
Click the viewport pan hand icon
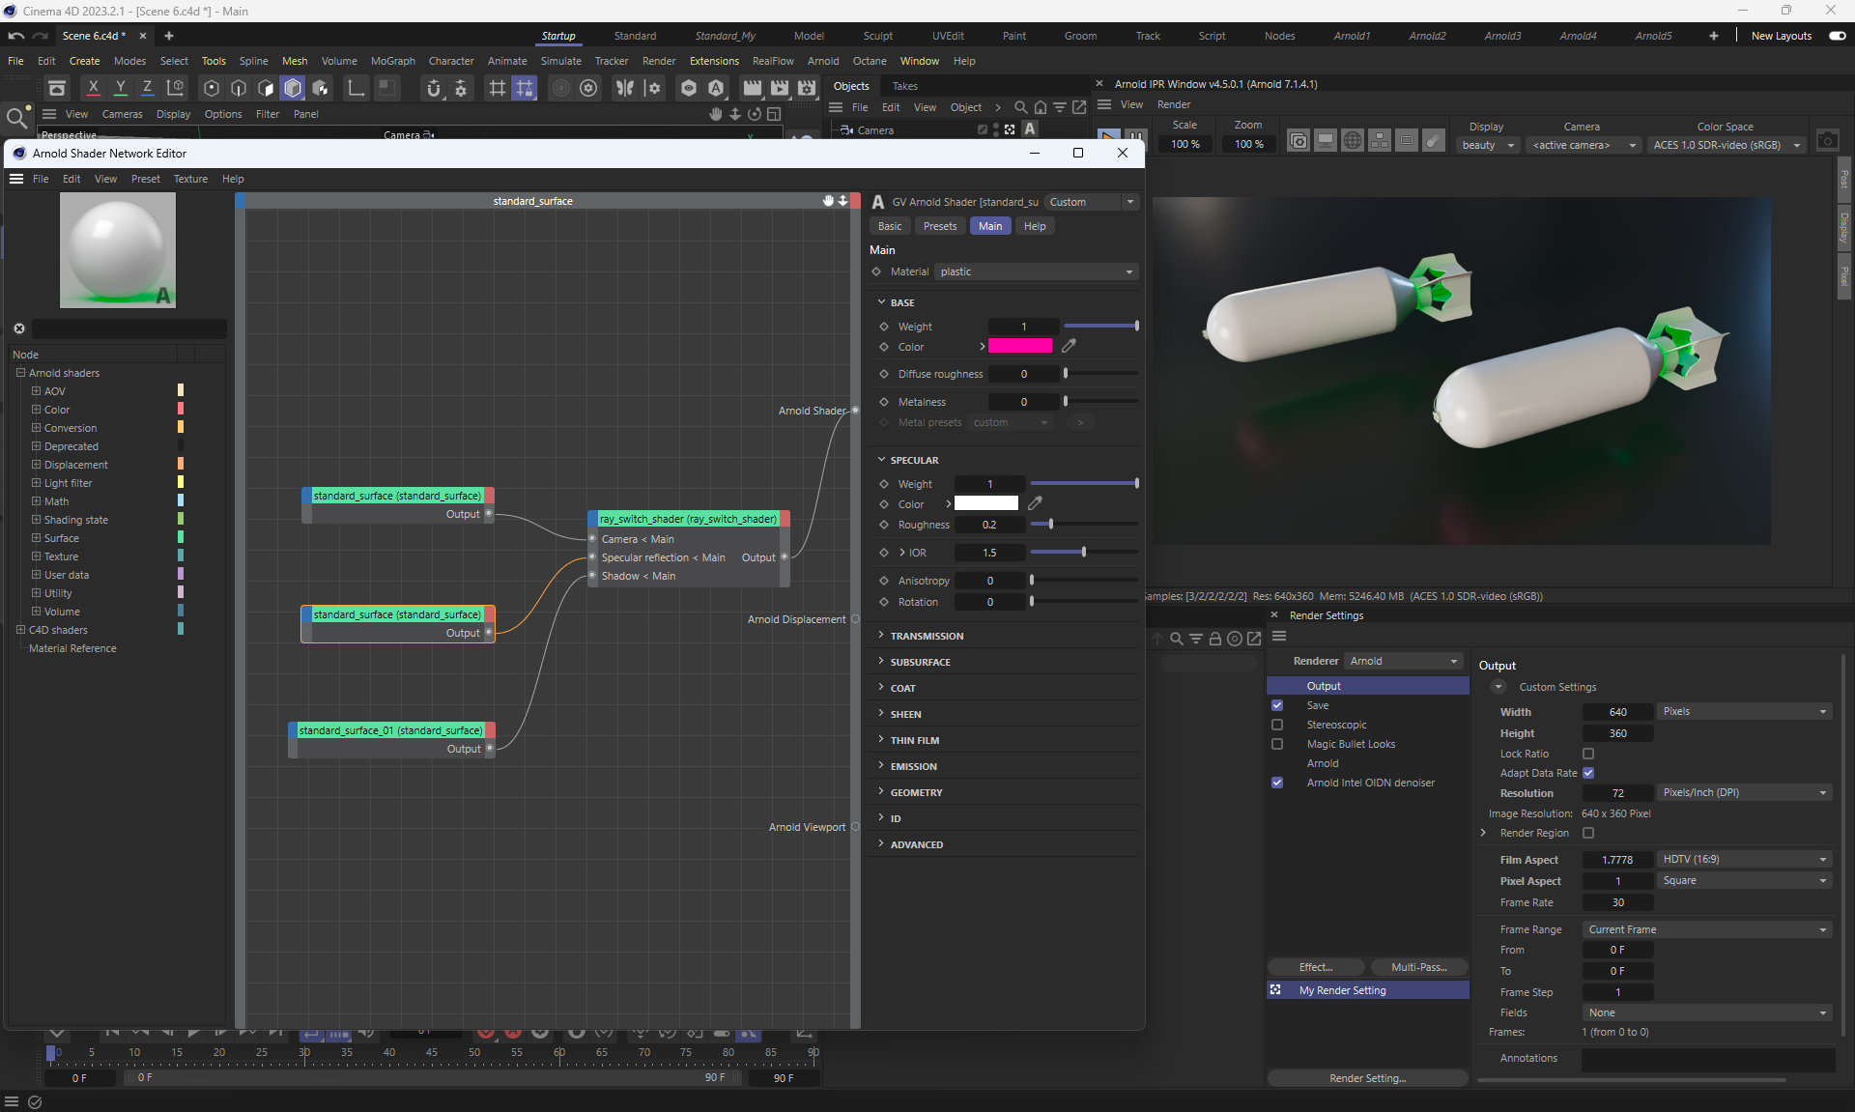point(715,114)
